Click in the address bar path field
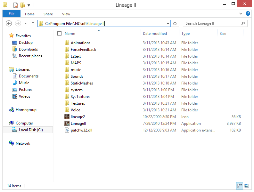This screenshot has width=254, height=192. [104, 24]
